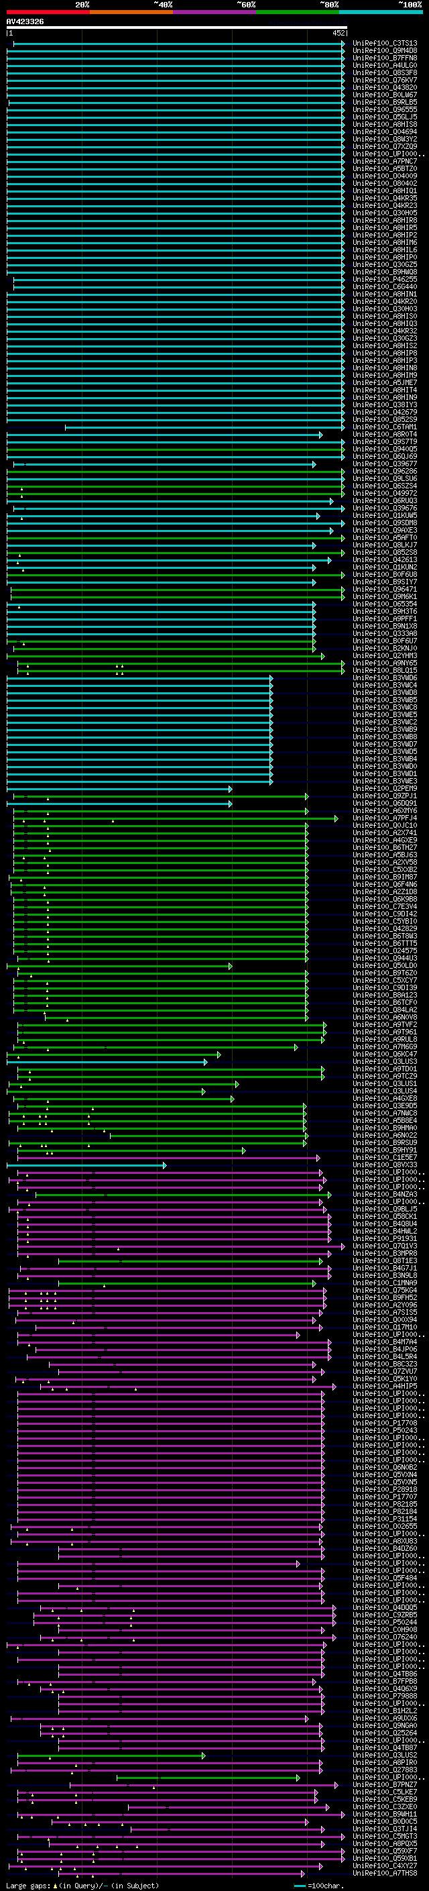Click the purple ~60% identity legend bar
The width and height of the screenshot is (429, 1891).
pyautogui.click(x=215, y=12)
